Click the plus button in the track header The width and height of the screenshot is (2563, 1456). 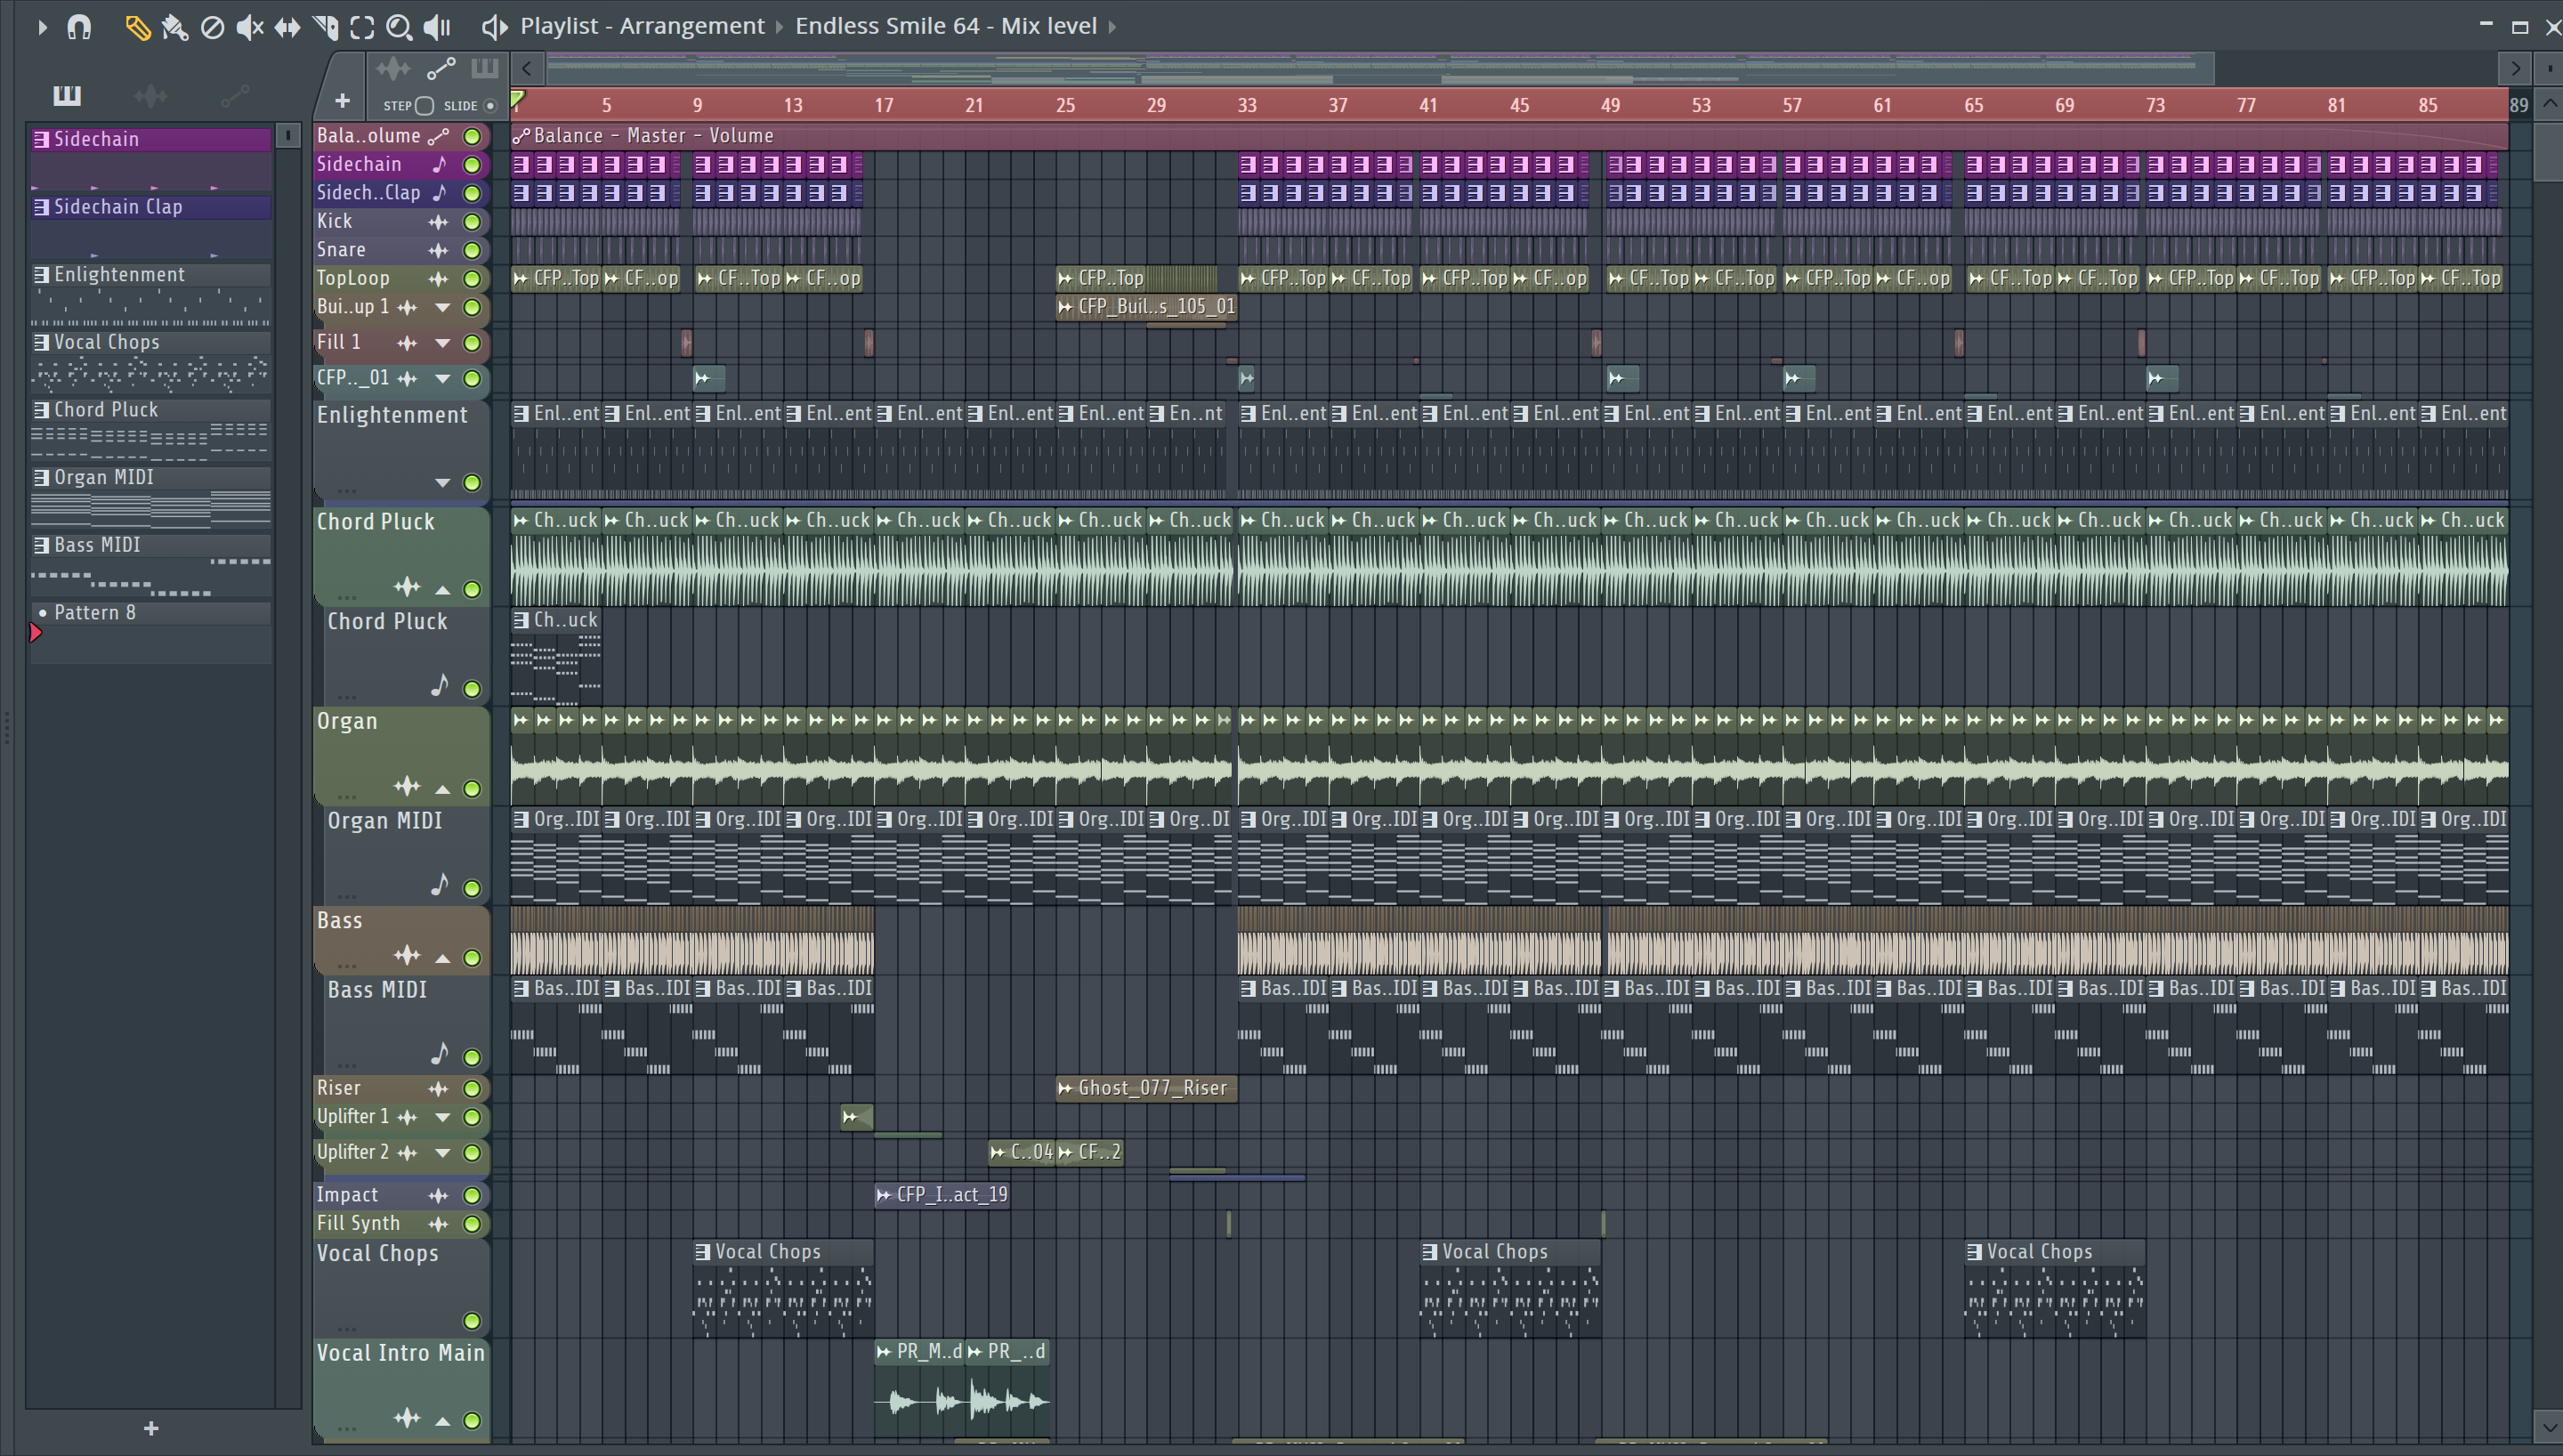pos(342,101)
